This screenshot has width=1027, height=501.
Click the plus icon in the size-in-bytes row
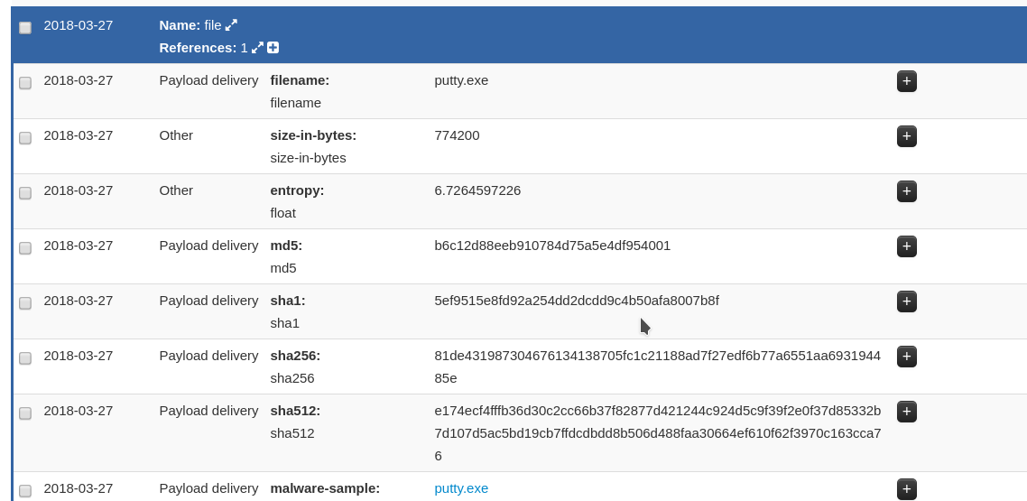[x=906, y=136]
